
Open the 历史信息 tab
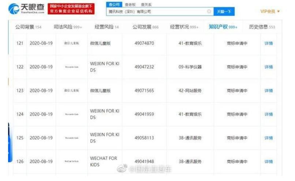point(262,27)
